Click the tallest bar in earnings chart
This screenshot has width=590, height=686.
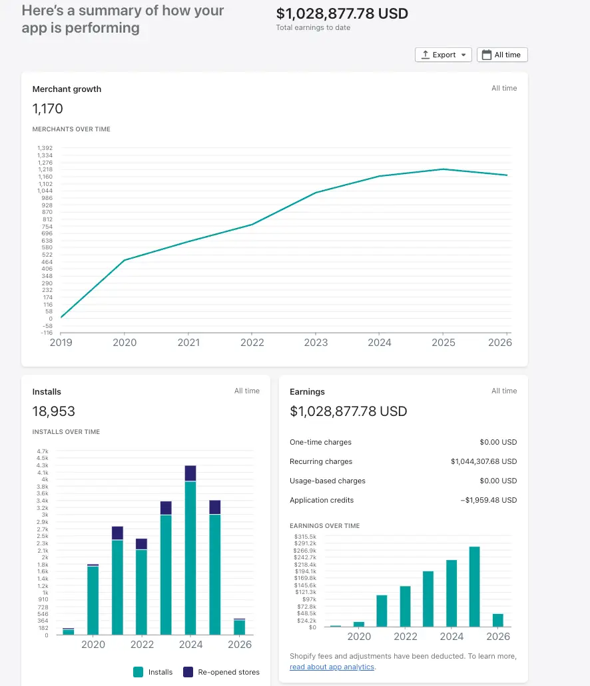point(474,587)
